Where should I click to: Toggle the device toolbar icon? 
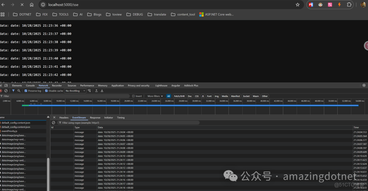(x=6, y=85)
